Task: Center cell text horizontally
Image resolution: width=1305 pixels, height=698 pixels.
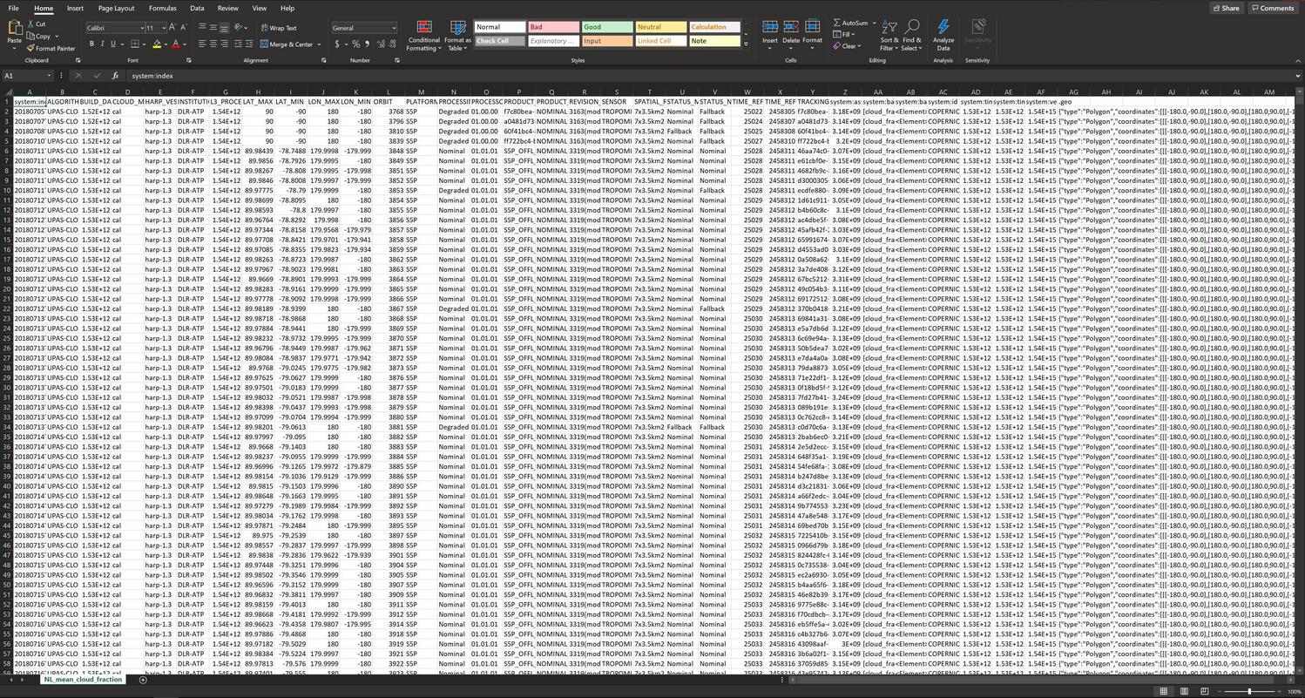Action: [x=213, y=44]
